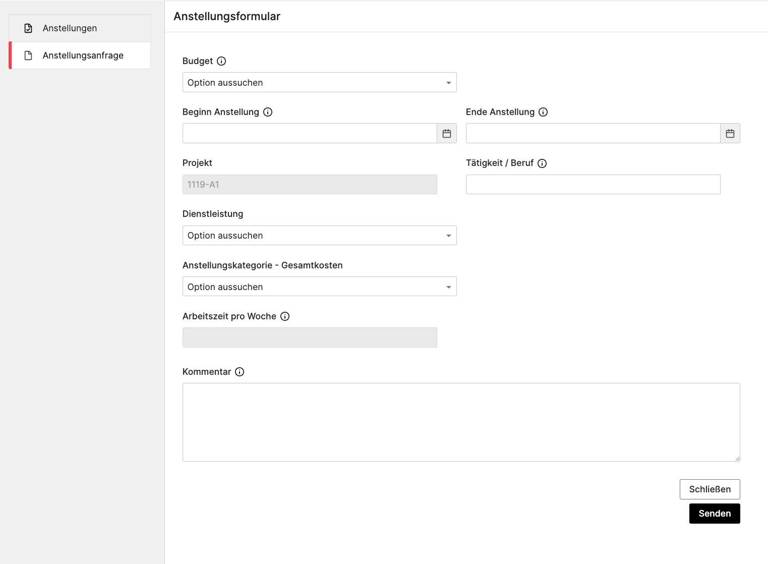The image size is (768, 564).
Task: Click the Anstellungsformular heading
Action: coord(227,16)
